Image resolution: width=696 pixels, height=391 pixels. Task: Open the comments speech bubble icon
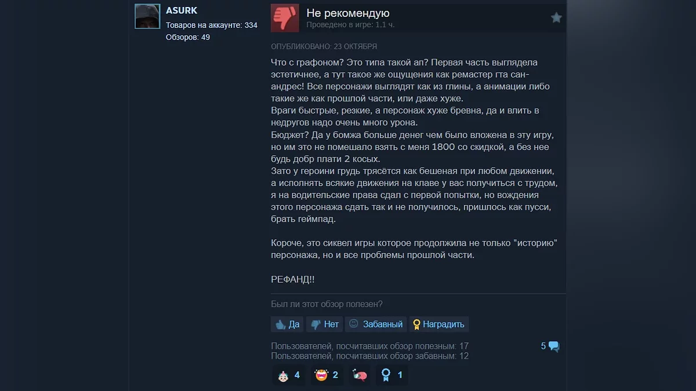click(x=554, y=346)
